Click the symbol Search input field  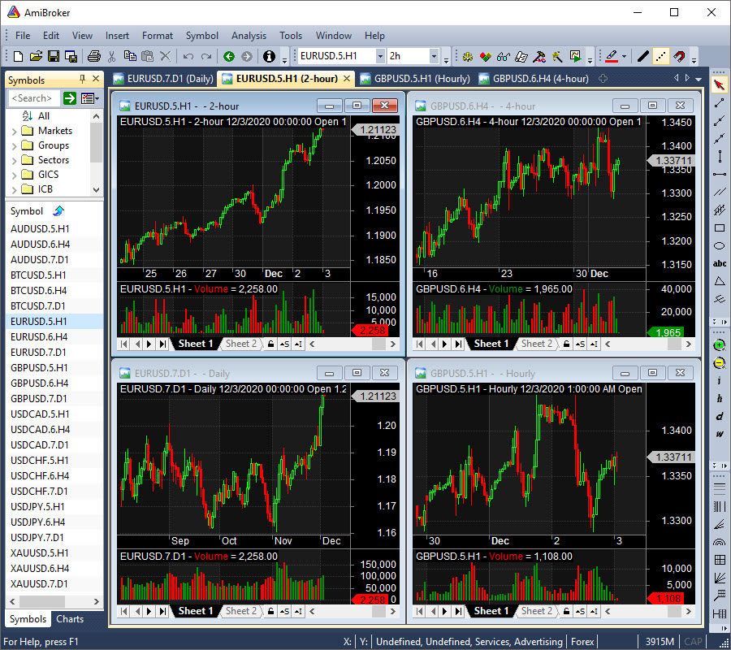click(33, 98)
